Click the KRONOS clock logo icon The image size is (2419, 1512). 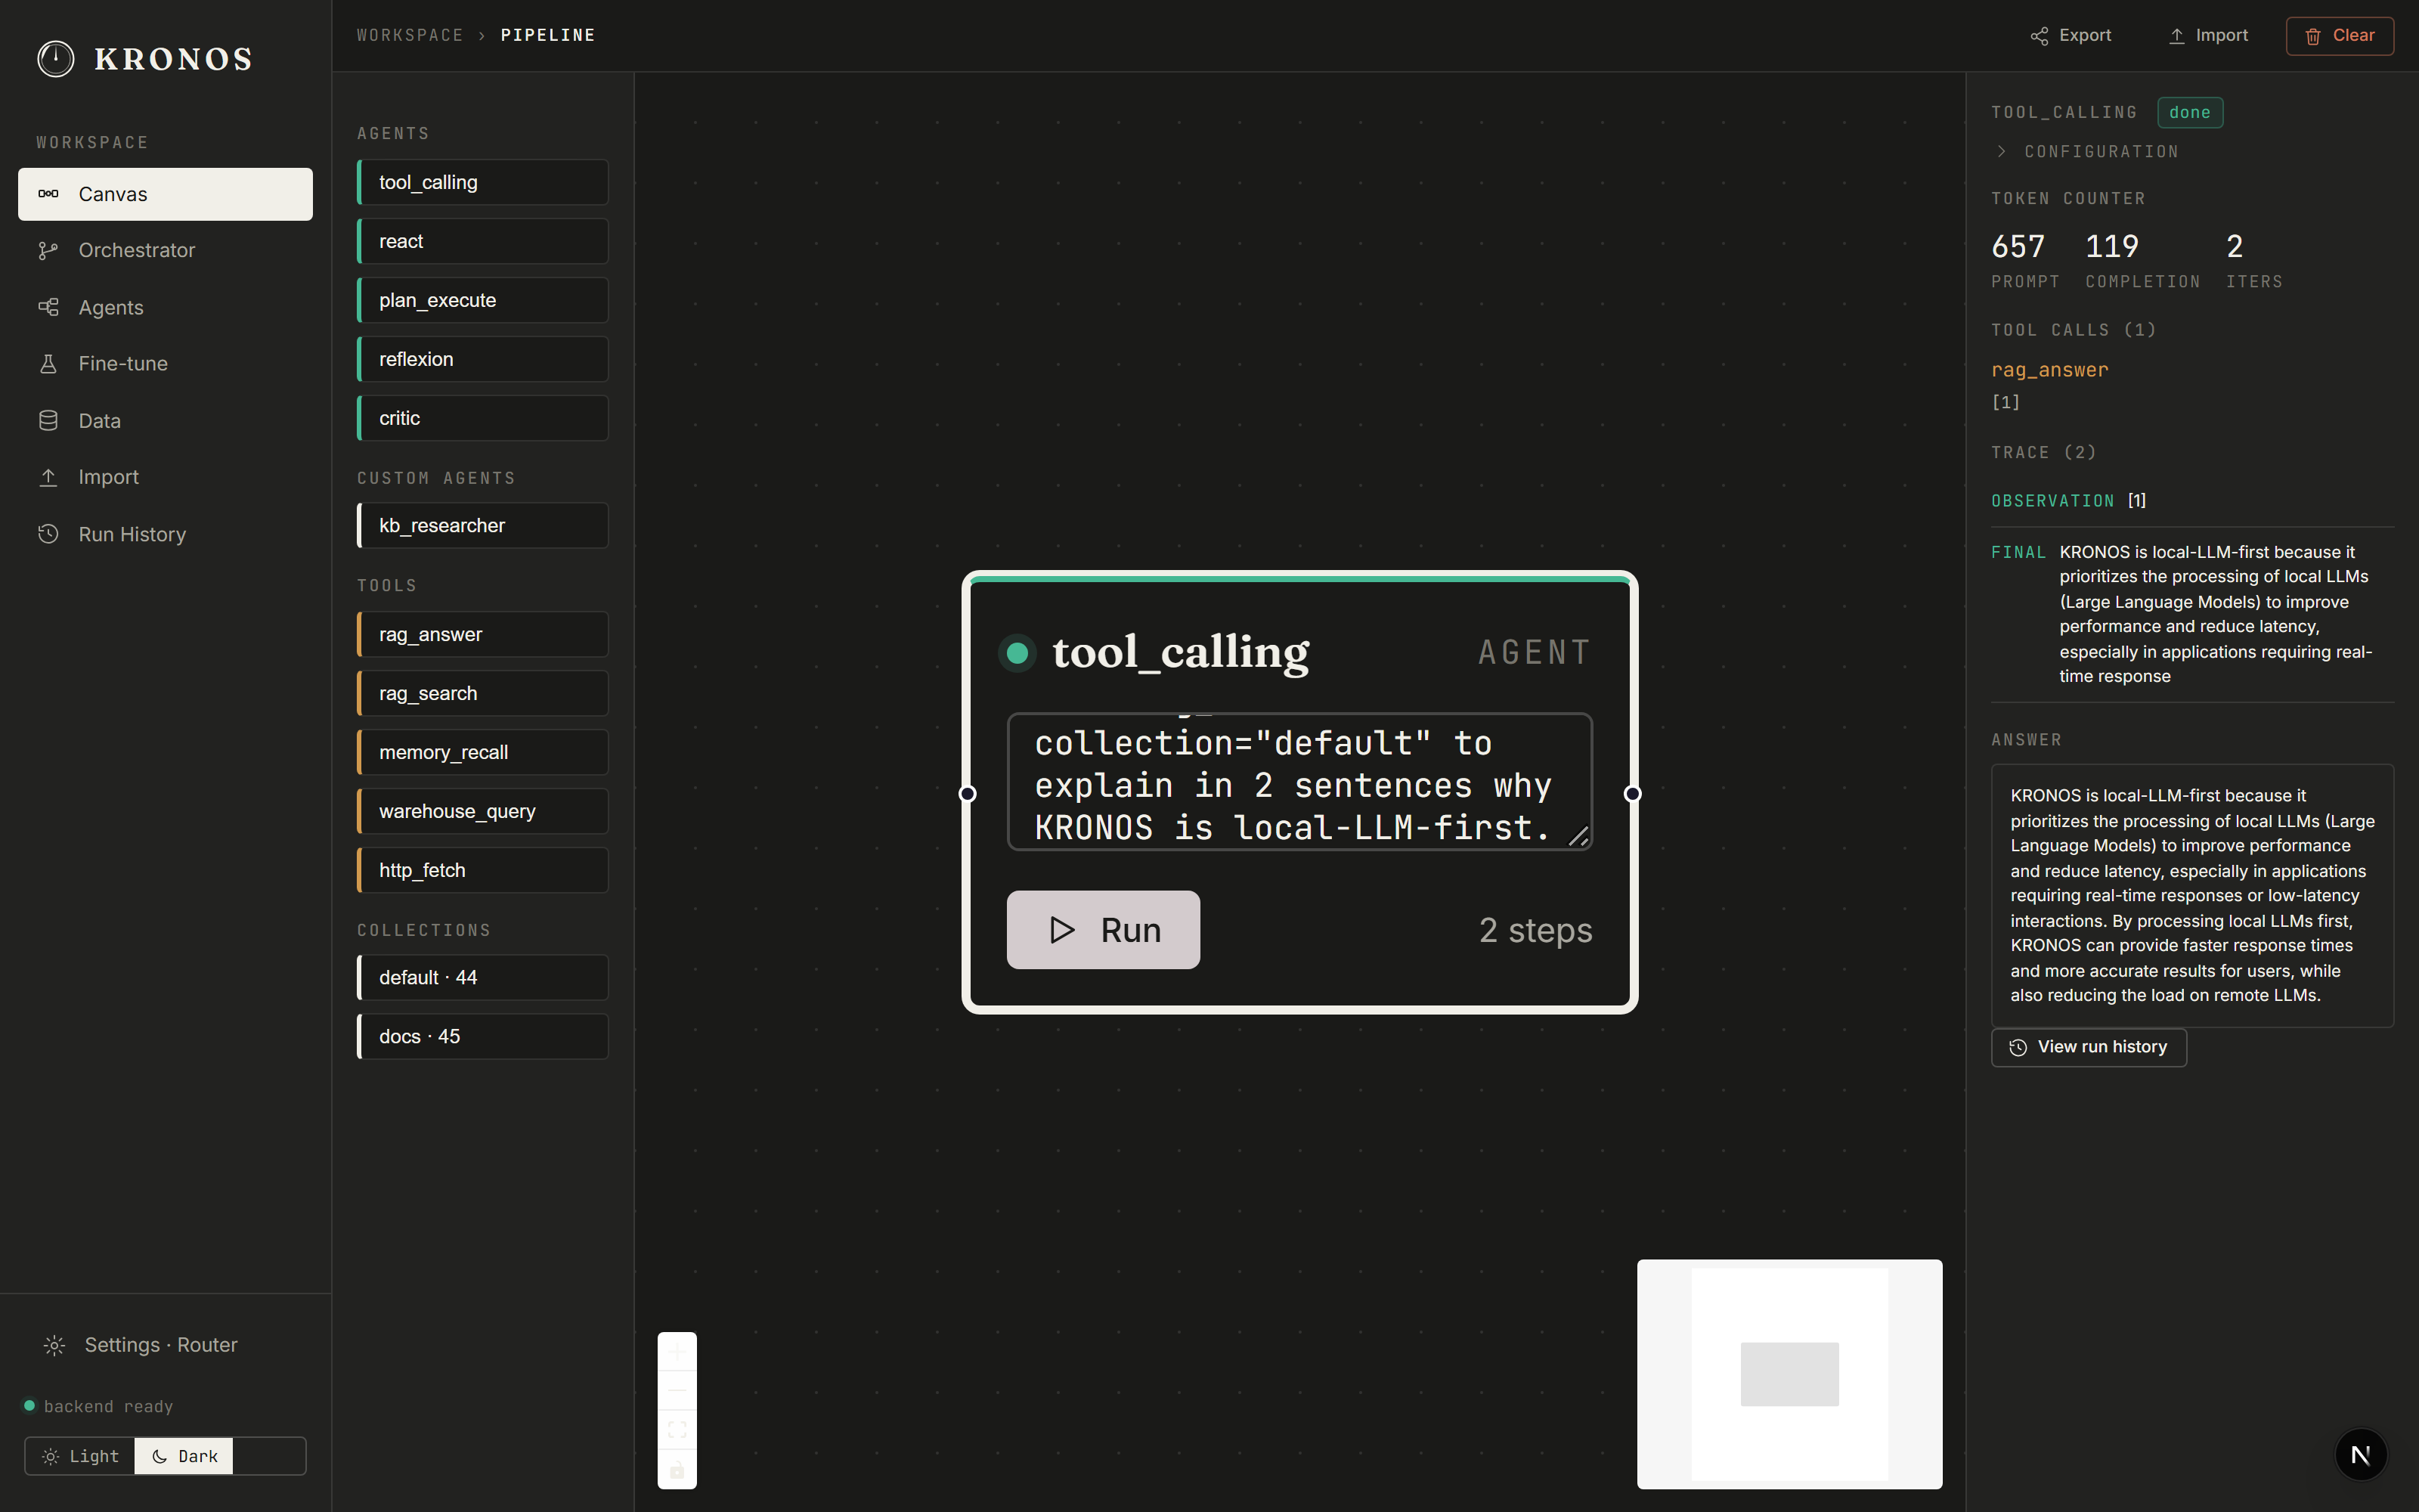[56, 59]
